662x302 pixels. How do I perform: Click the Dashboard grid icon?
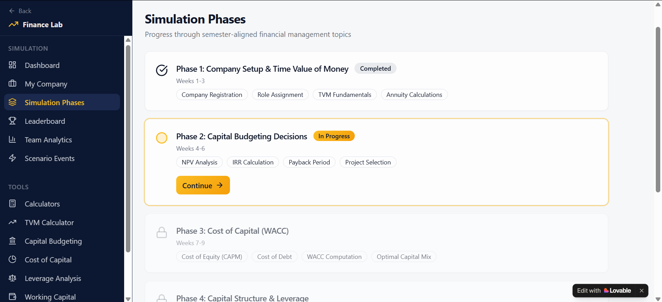pyautogui.click(x=12, y=65)
